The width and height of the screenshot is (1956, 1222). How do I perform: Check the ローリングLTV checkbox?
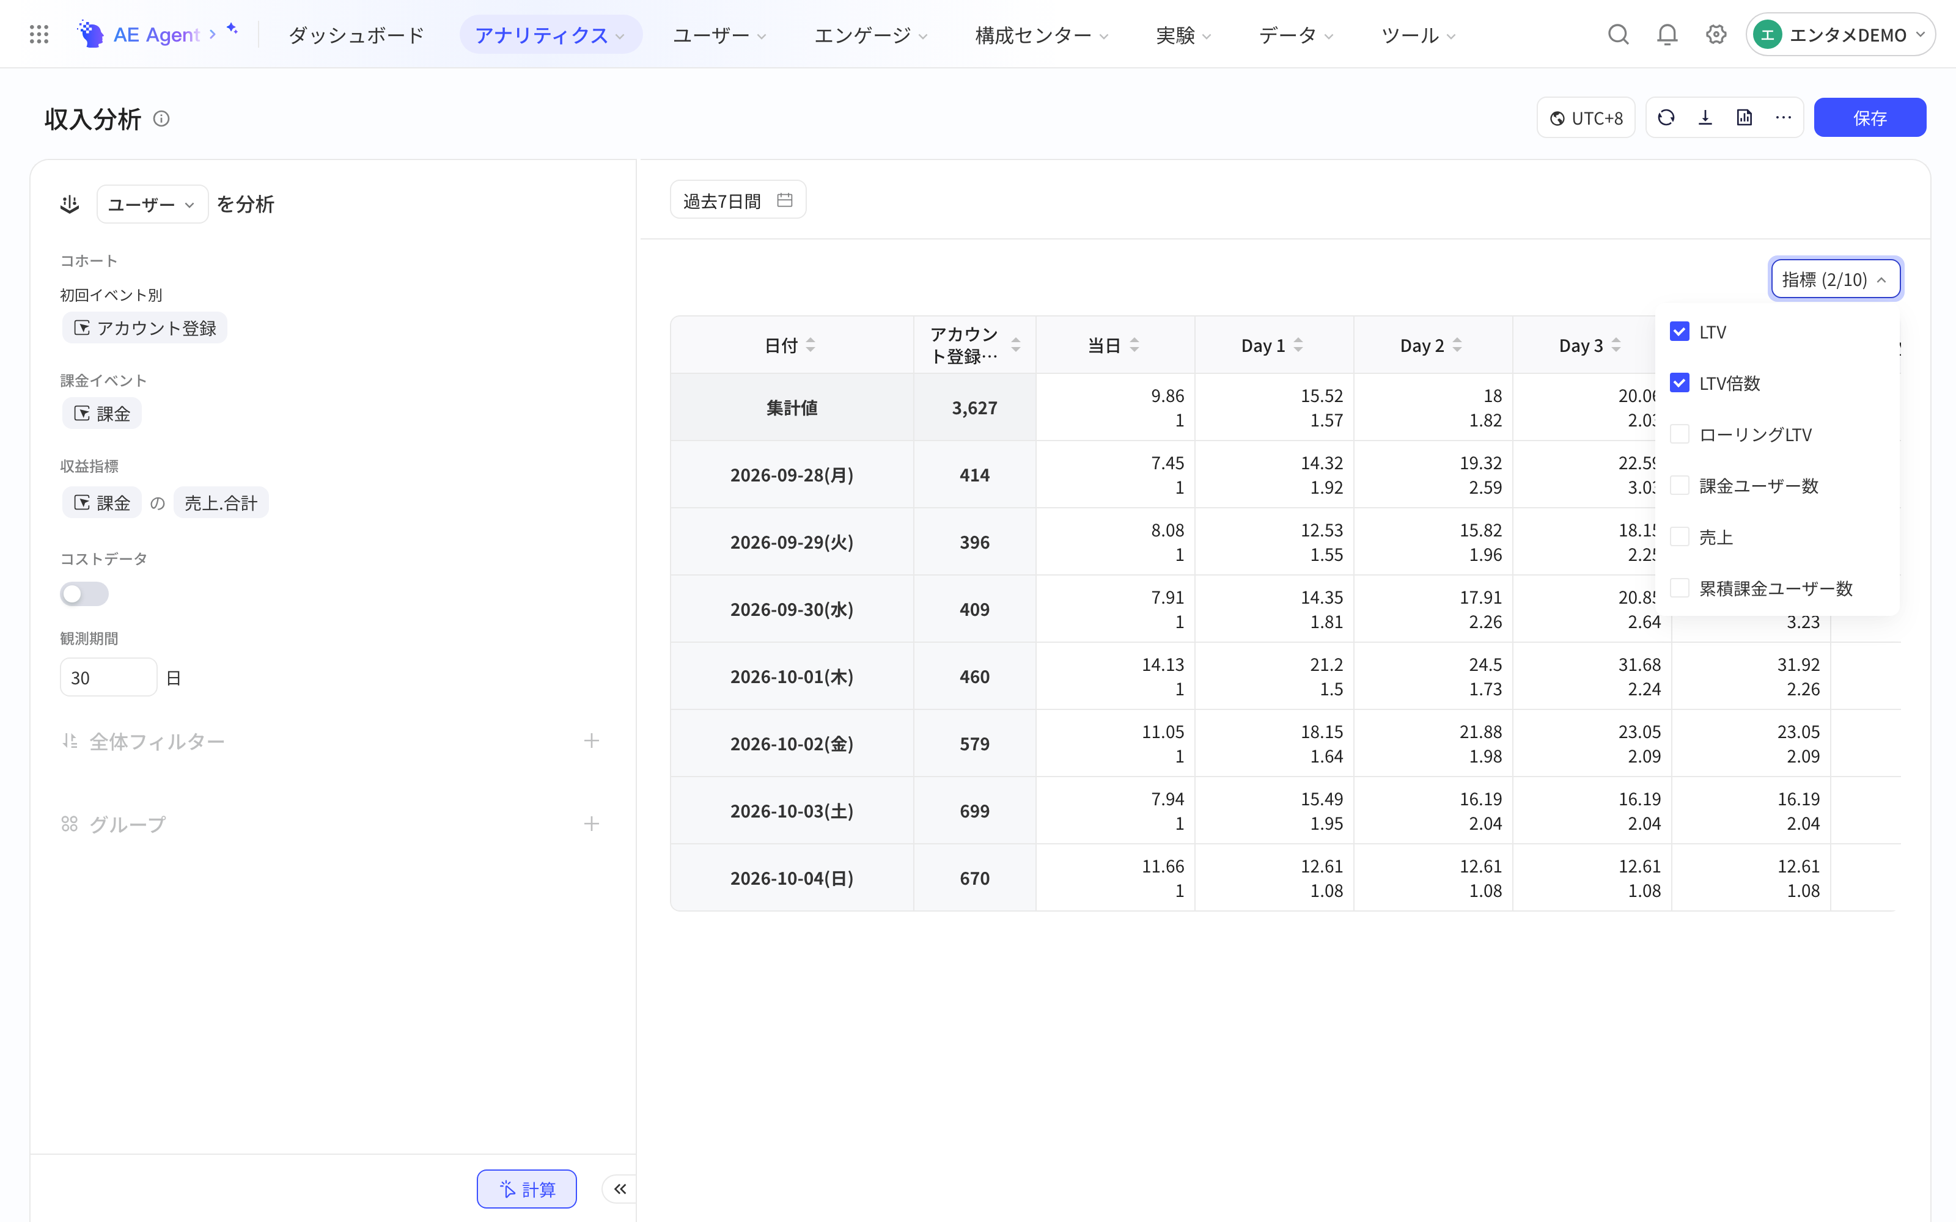[x=1680, y=434]
